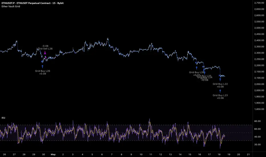The height and width of the screenshot is (157, 266).
Task: Click the Grid Buy L26 label near May 16
Action: pyautogui.click(x=196, y=72)
